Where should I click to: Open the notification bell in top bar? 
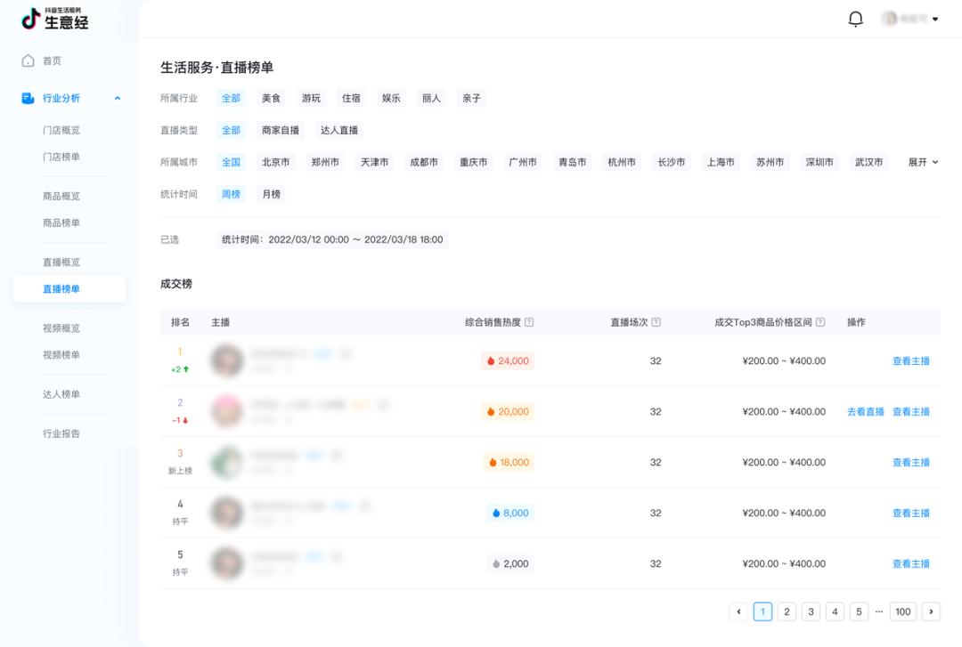[855, 18]
